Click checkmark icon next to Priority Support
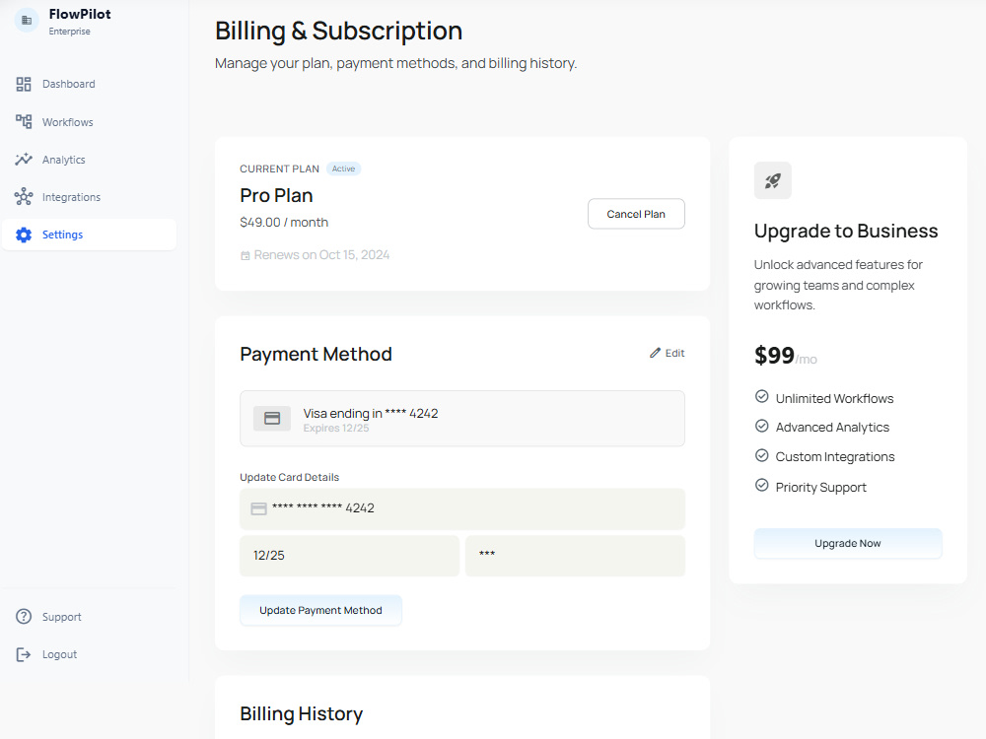The height and width of the screenshot is (739, 986). tap(761, 485)
